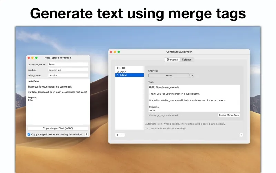Clear the shortcut with the X icon
Viewport: 276px width, 173px height.
[192, 75]
